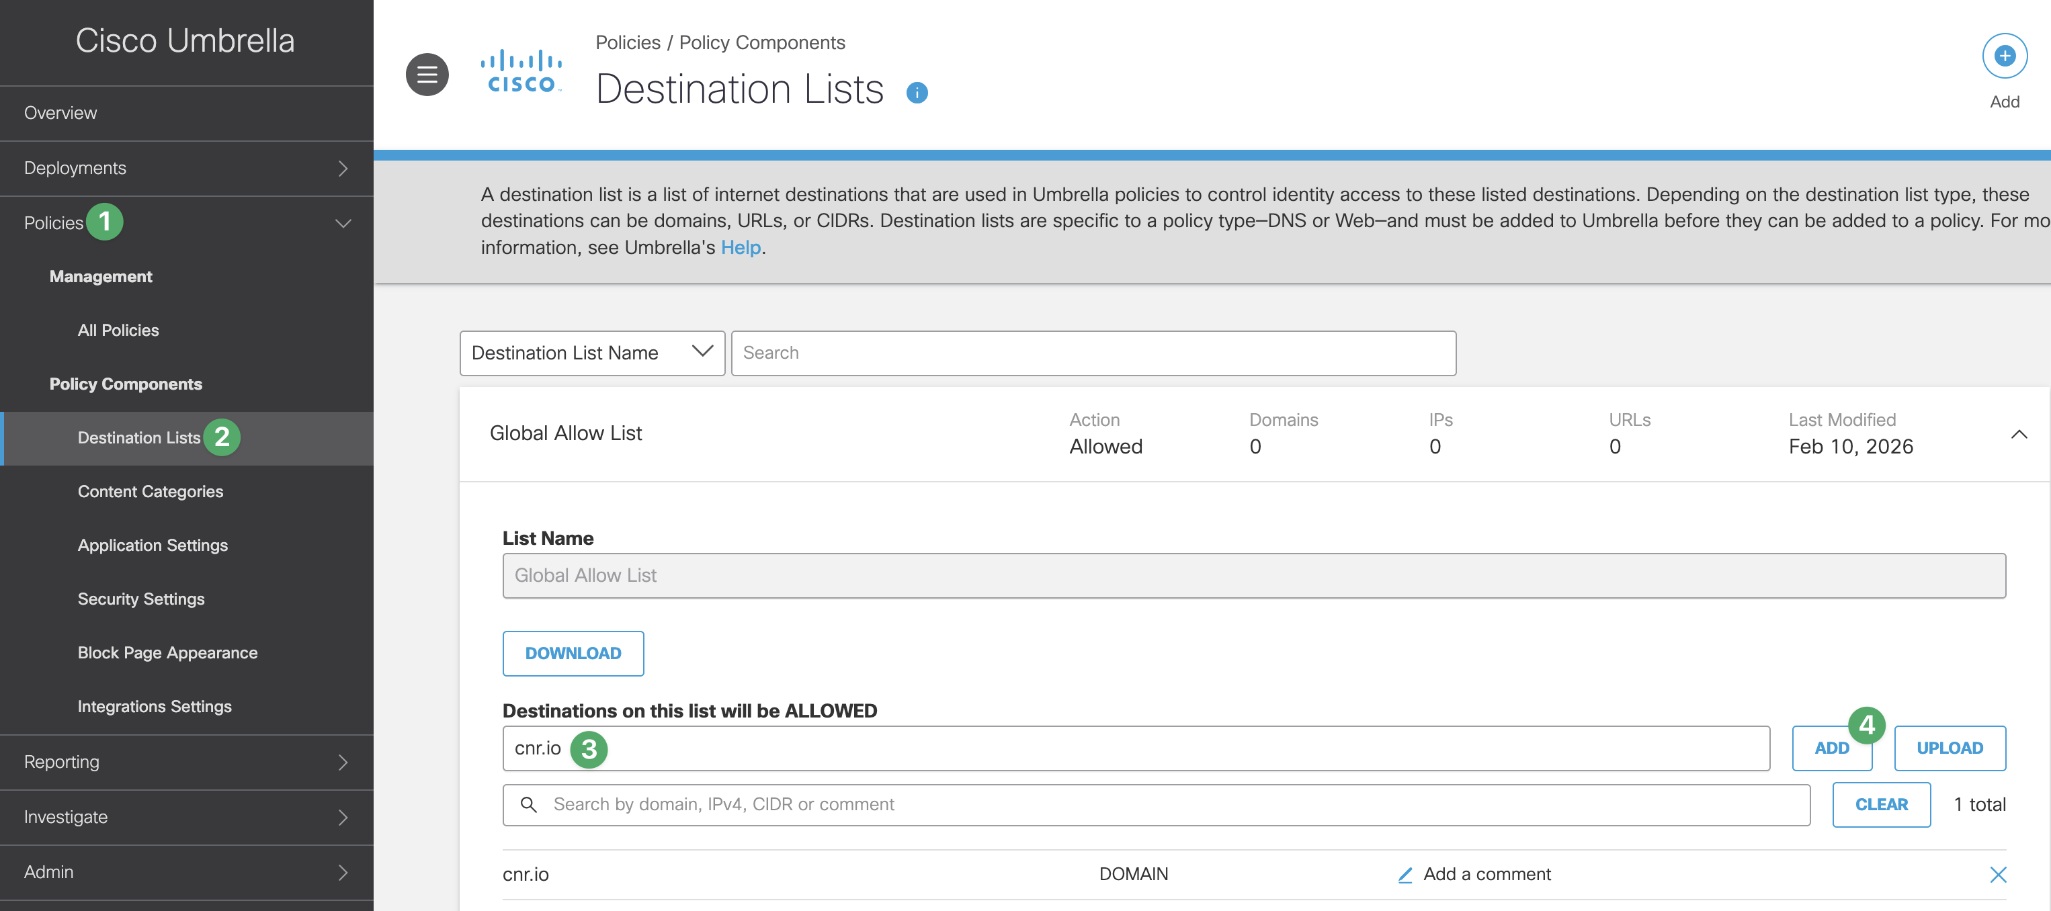Screen dimensions: 2051x911
Task: Click the hamburger menu icon
Action: pos(427,75)
